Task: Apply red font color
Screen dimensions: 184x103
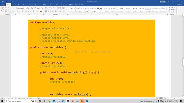Action: 41,11
